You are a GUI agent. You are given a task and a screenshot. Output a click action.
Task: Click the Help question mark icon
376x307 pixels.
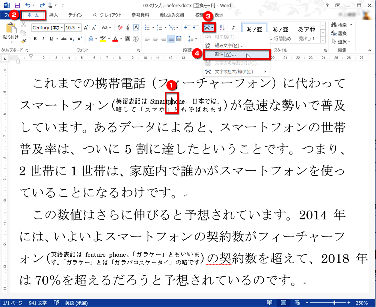pyautogui.click(x=327, y=5)
